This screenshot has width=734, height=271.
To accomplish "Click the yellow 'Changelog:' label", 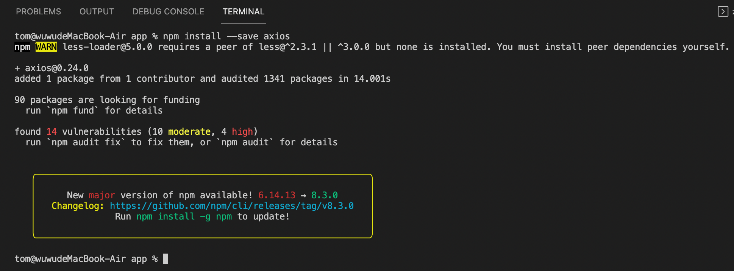I will [x=78, y=206].
